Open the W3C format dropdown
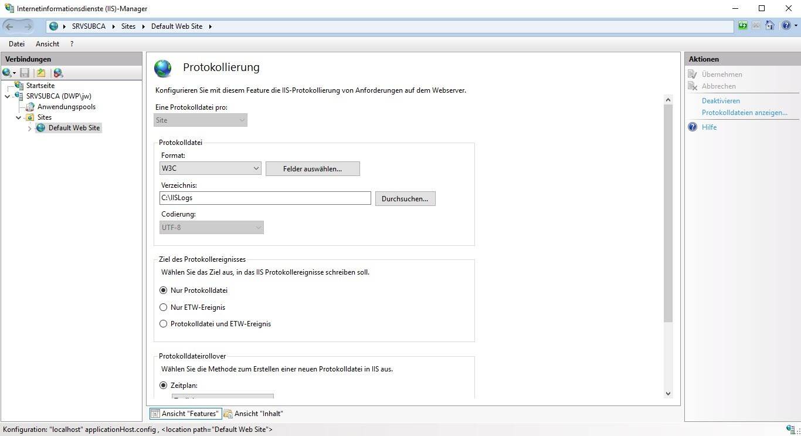This screenshot has width=801, height=436. (x=211, y=168)
